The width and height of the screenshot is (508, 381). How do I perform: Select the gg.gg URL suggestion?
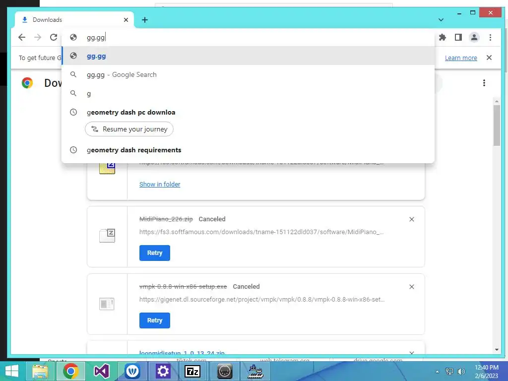tap(248, 56)
